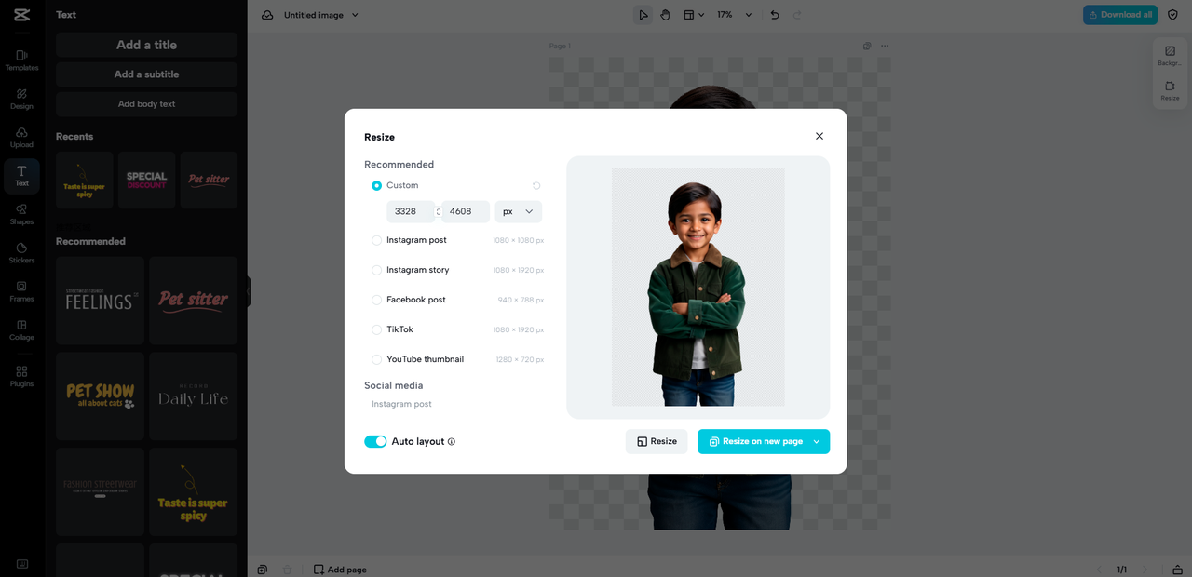The height and width of the screenshot is (577, 1192).
Task: Select recent 'SPECIAL DISCOUNT' text style
Action: click(146, 180)
